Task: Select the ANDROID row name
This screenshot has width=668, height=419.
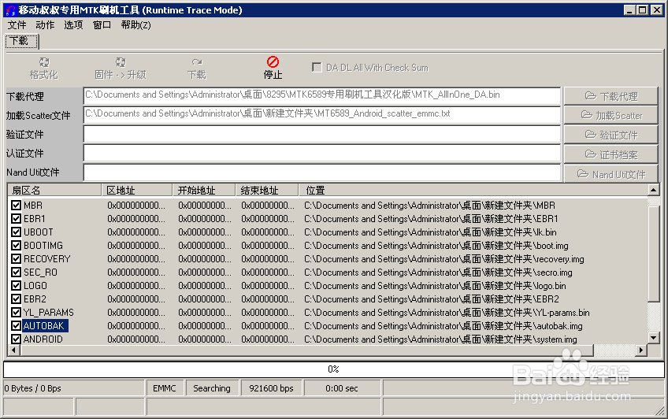Action: pos(43,339)
